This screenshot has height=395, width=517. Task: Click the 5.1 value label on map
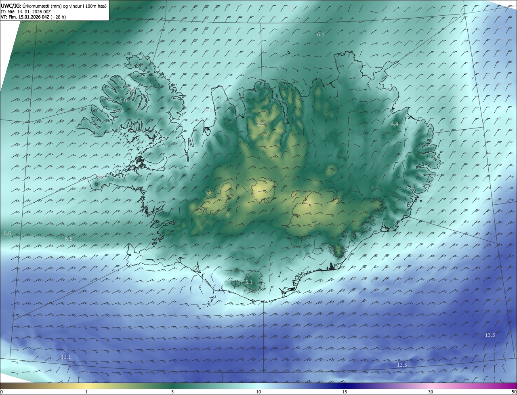click(x=249, y=282)
